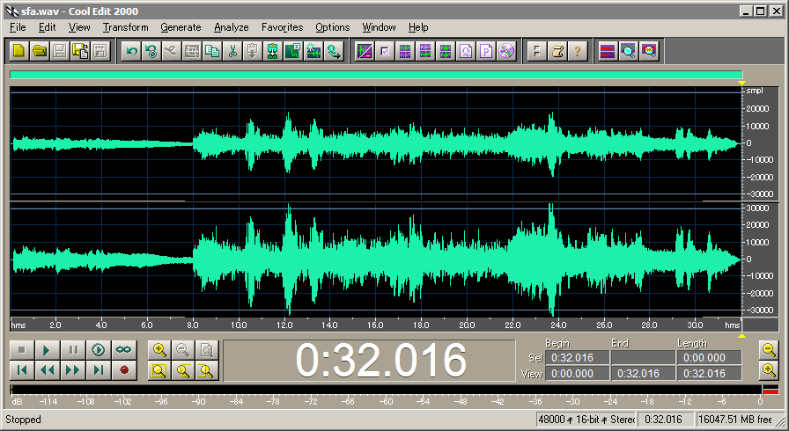789x431 pixels.
Task: Toggle the loop play infinity button
Action: [123, 350]
